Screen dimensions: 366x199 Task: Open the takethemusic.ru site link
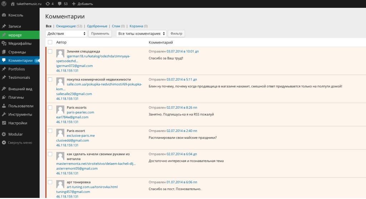29,4
